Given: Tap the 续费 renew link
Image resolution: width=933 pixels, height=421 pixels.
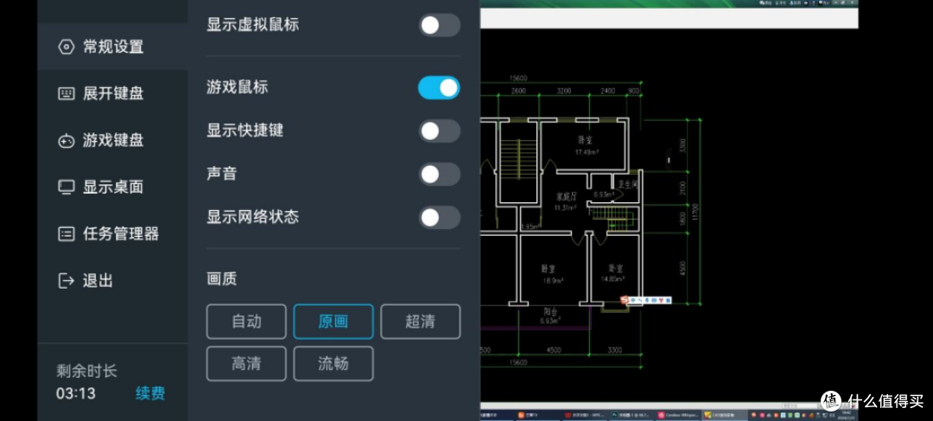Looking at the screenshot, I should [x=150, y=393].
